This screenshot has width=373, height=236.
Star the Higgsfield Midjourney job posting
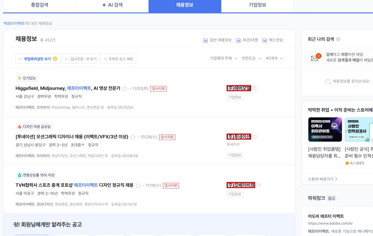coord(125,88)
